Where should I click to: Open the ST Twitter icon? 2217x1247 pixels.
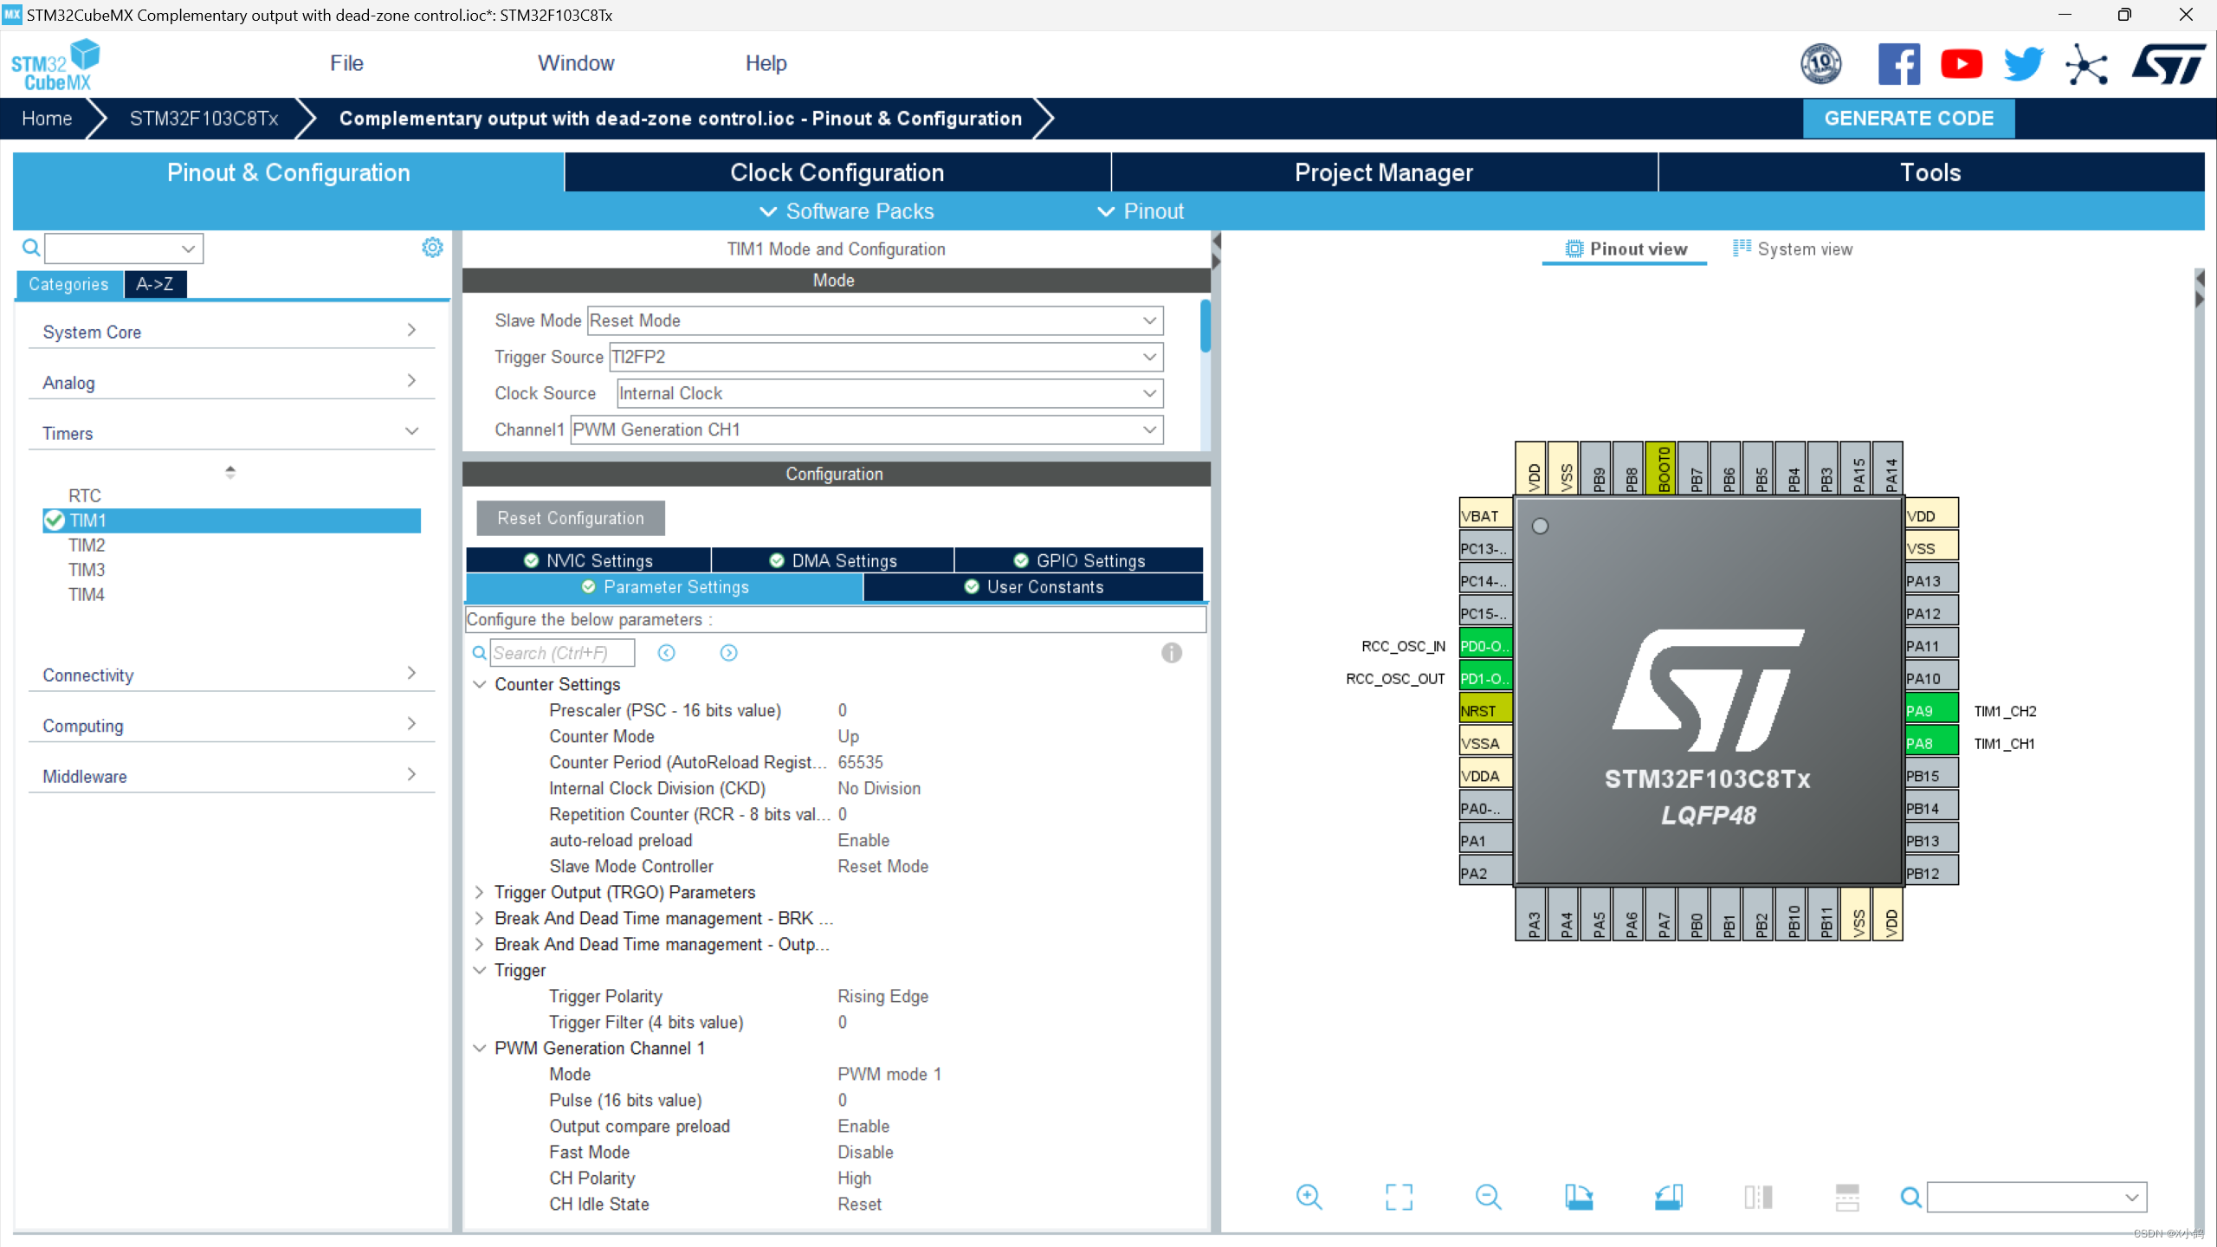2024,64
